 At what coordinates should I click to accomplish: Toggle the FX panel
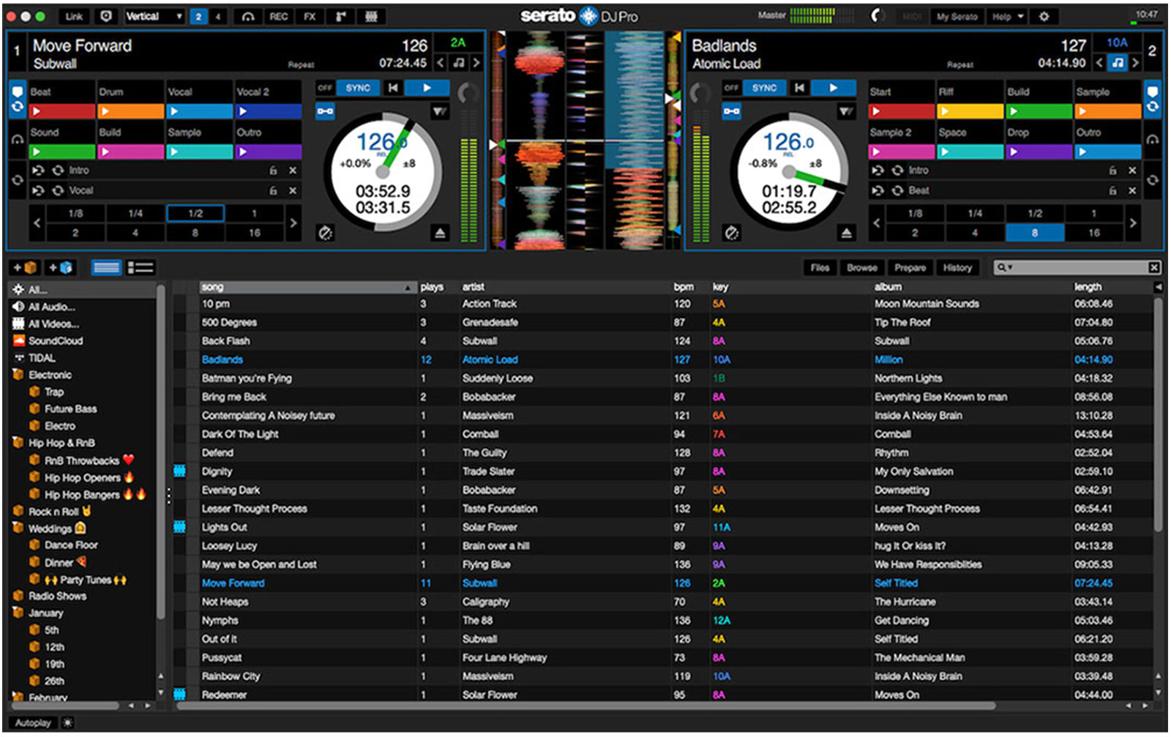coord(310,16)
